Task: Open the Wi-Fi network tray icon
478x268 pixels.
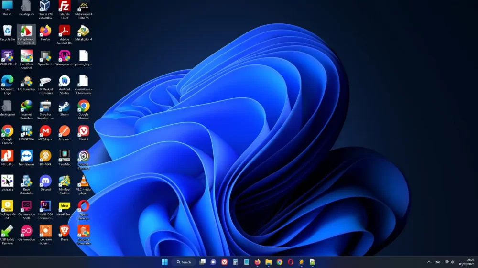Action: point(447,262)
